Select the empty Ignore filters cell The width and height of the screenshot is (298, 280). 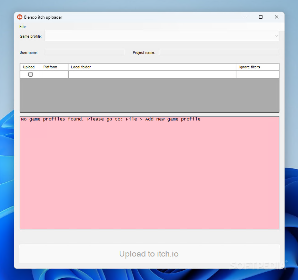tap(258, 74)
